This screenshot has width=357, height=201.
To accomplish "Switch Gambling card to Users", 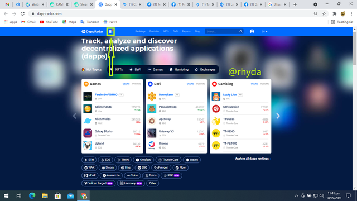I will tap(254, 84).
